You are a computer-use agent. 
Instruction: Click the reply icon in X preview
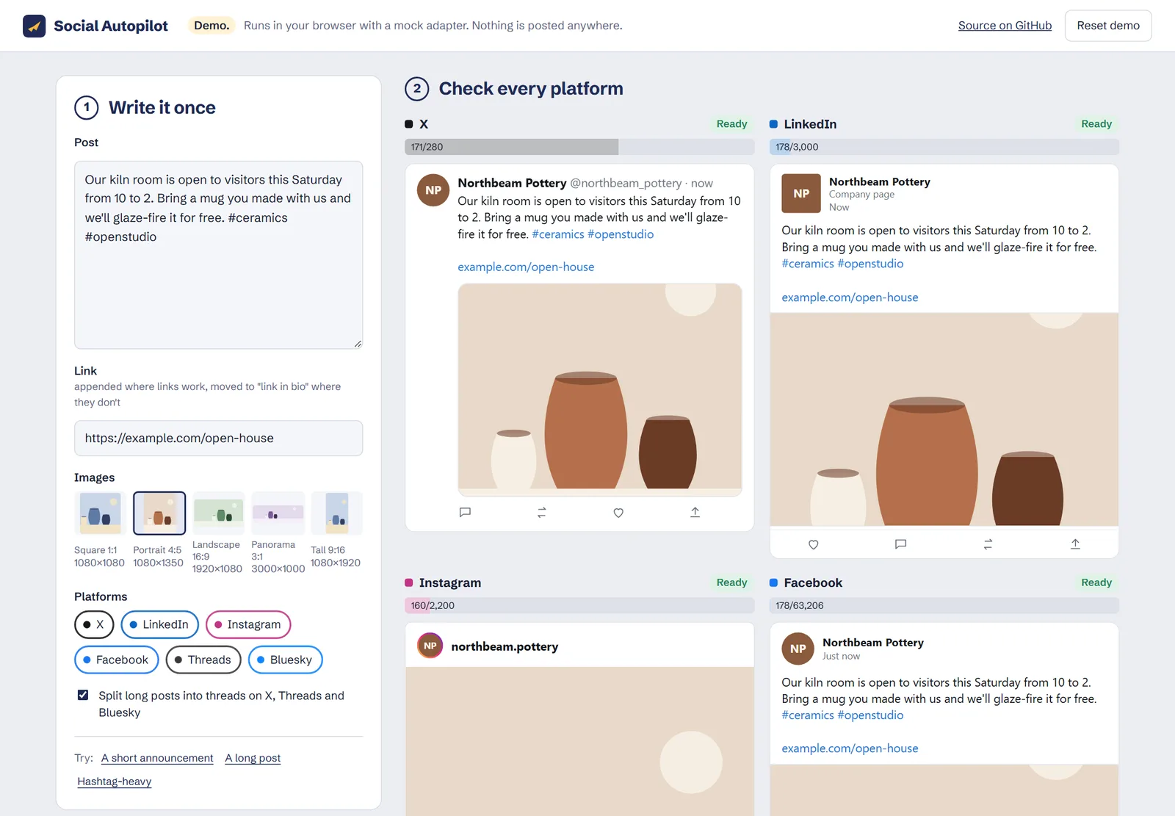click(465, 512)
